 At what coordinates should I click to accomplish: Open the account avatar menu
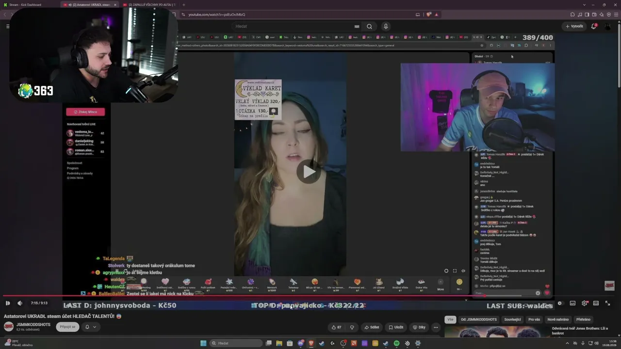click(608, 26)
